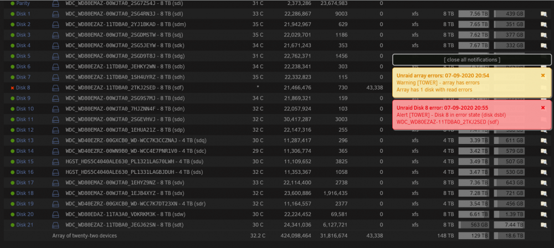Screen dimensions: 554x248
Task: Click Disk 17 free space 643 GB
Action: coord(509,183)
